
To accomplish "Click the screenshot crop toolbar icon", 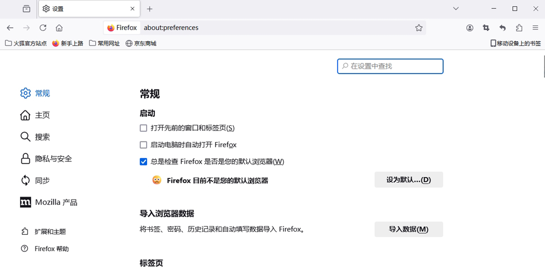I will pyautogui.click(x=486, y=28).
